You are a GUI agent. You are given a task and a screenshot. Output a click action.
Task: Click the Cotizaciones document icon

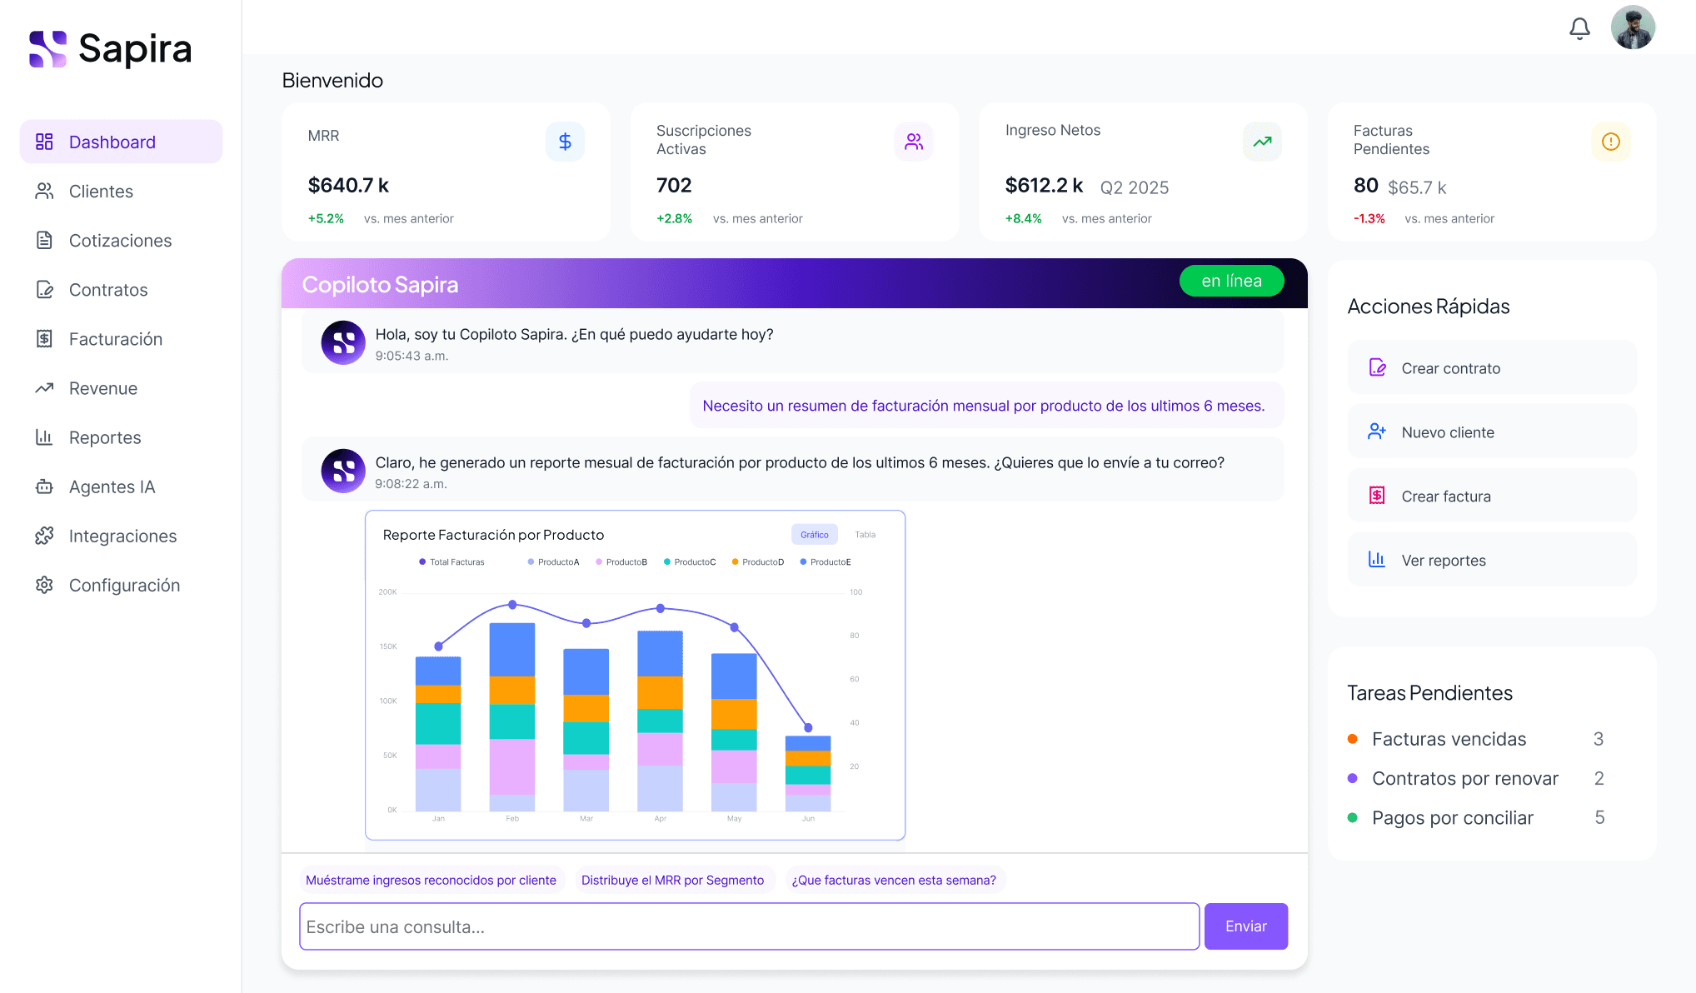point(44,241)
